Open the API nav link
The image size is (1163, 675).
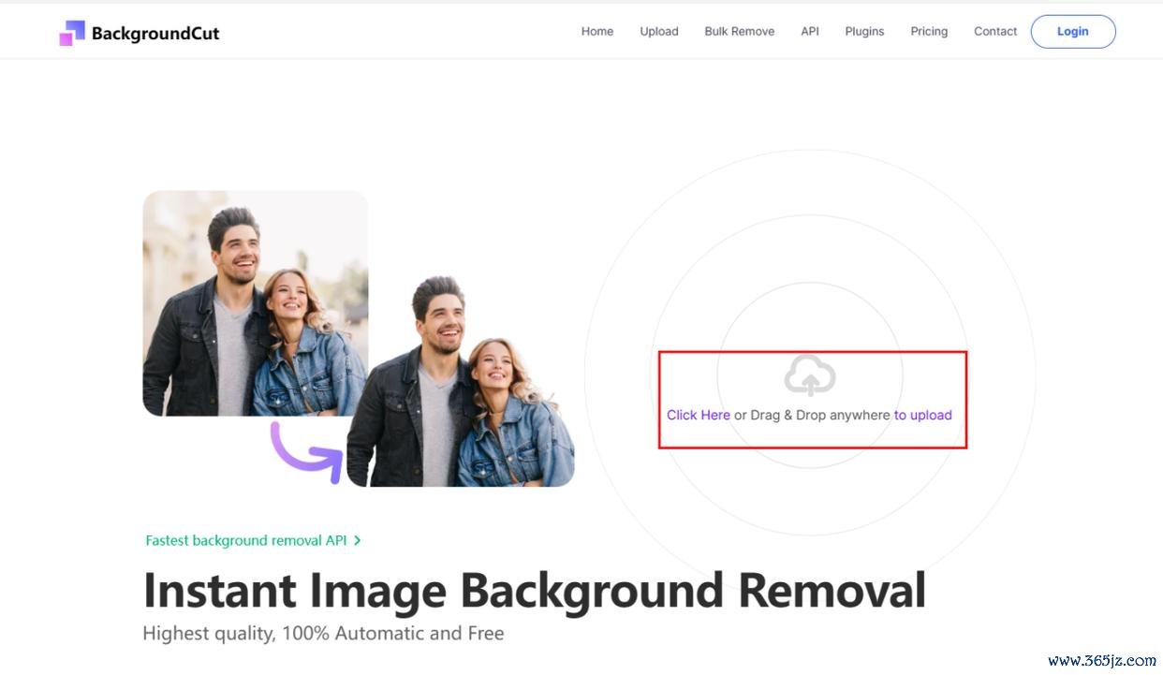(810, 31)
